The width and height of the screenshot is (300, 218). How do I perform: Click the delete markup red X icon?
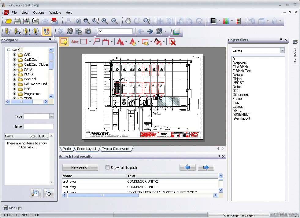coord(172,42)
